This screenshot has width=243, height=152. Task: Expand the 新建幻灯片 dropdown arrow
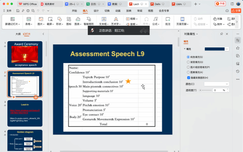[19, 24]
